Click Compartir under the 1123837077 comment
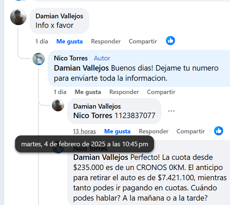 (x=191, y=131)
